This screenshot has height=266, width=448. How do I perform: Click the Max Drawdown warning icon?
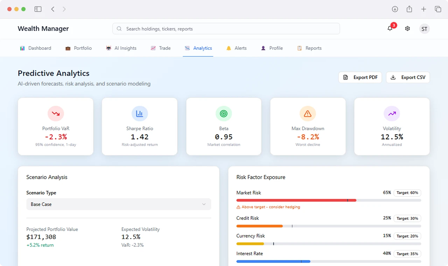308,113
